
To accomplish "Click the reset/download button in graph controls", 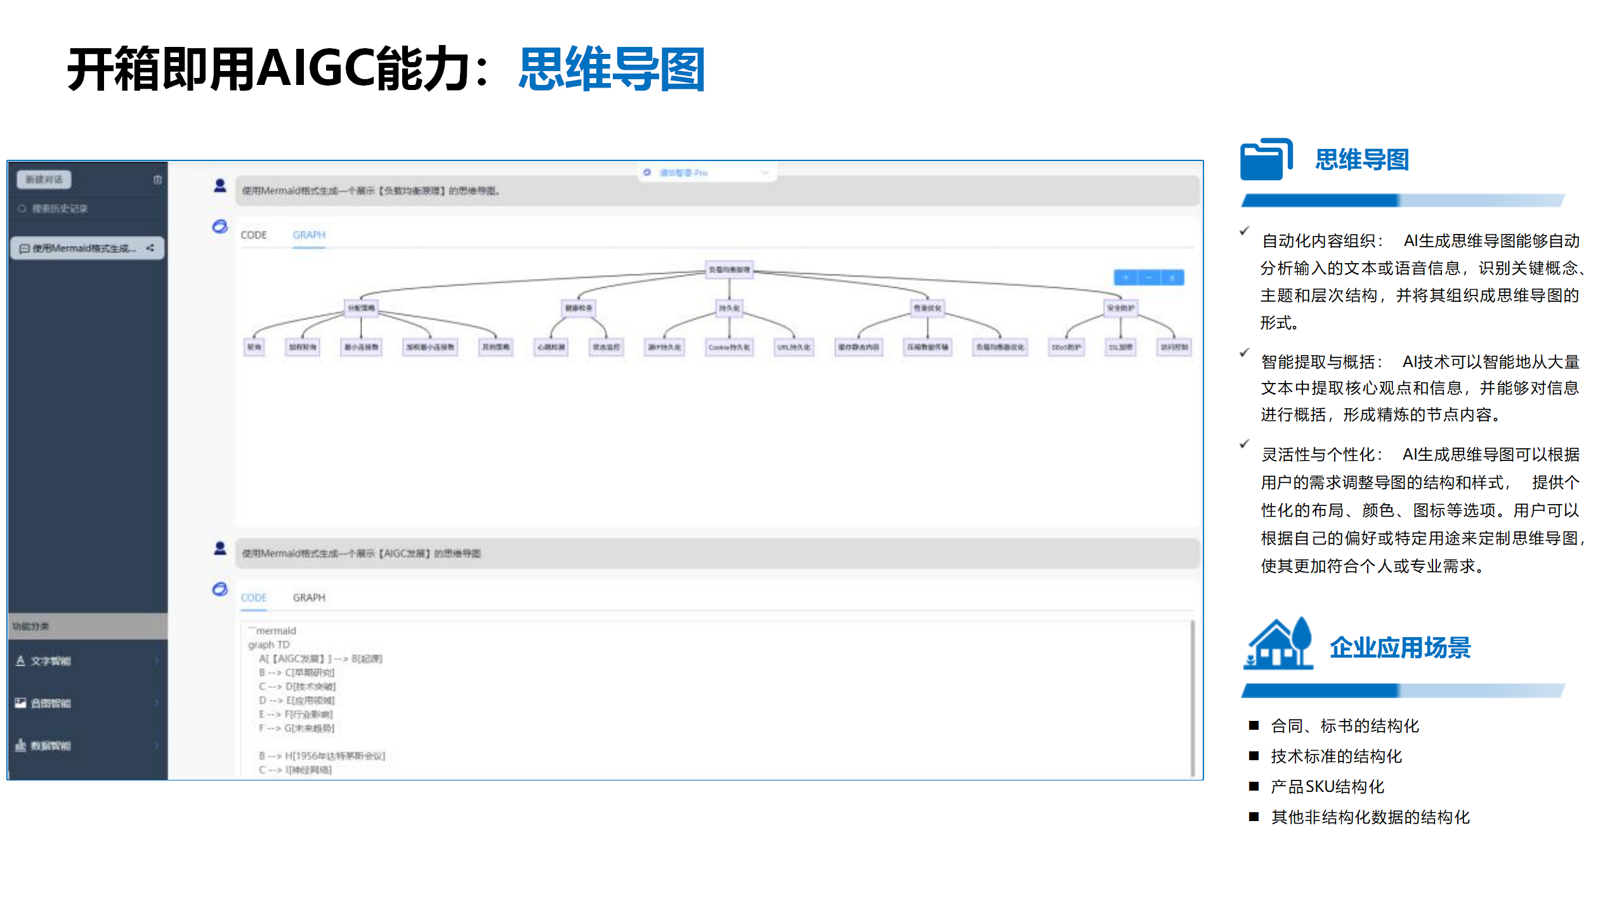I will pos(1172,278).
